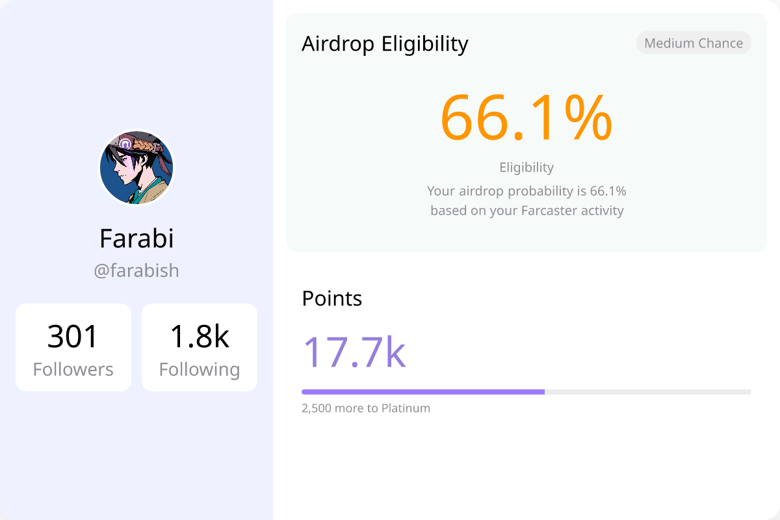Click the Points section heading
Screen dimensions: 780x520
point(332,298)
